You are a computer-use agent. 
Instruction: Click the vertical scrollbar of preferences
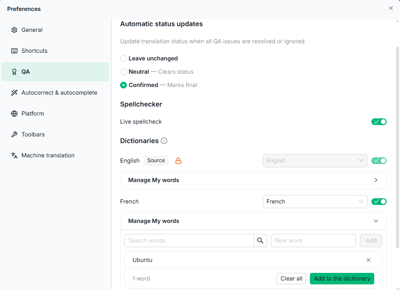[398, 147]
